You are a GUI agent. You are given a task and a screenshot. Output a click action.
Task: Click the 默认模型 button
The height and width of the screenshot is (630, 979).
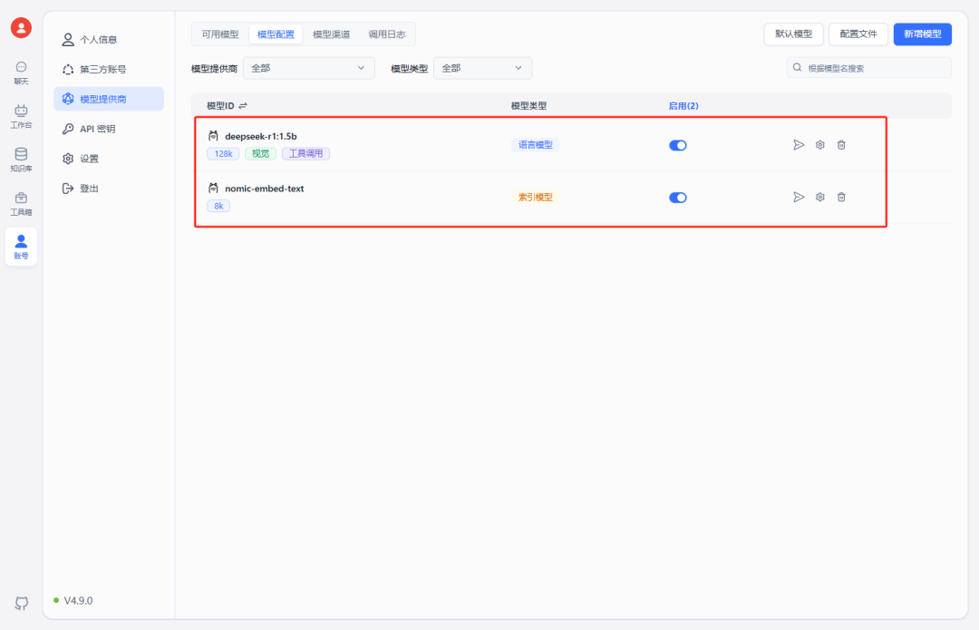794,34
